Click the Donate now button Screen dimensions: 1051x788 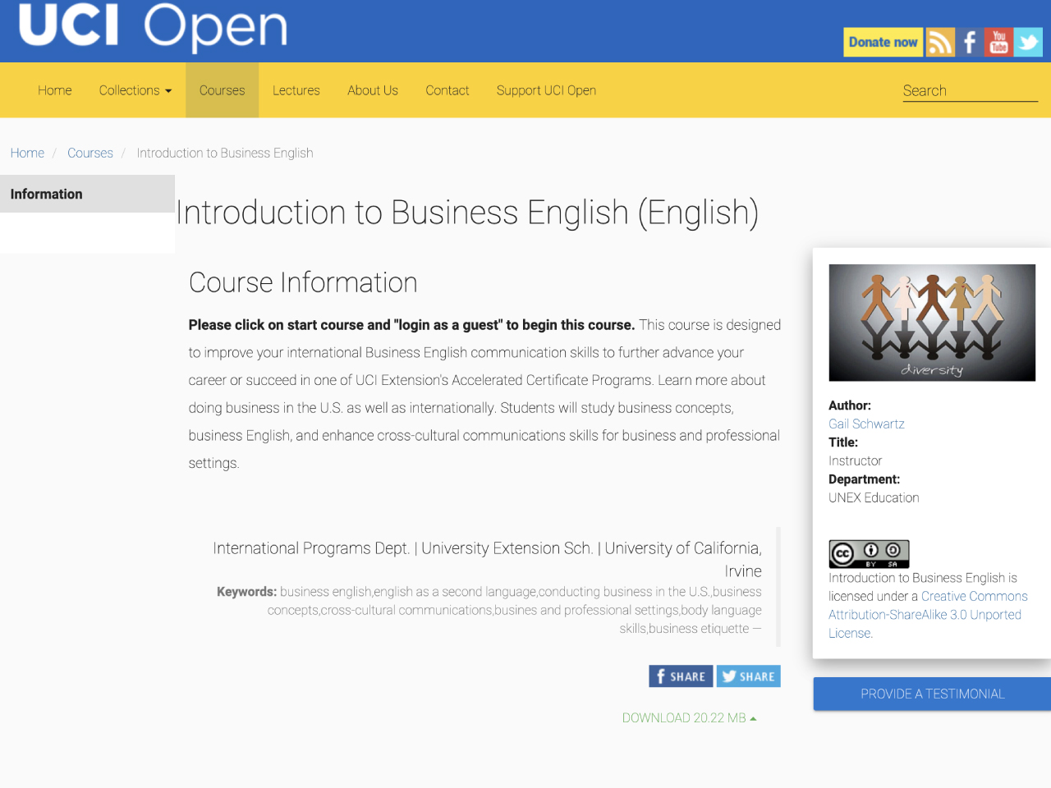click(883, 42)
